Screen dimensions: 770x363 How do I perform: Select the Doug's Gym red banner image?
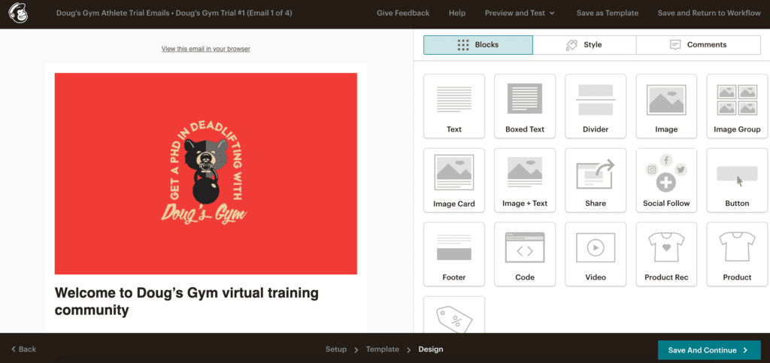tap(206, 174)
